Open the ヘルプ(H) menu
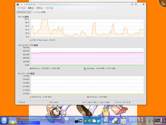This screenshot has width=166, height=125. [49, 8]
